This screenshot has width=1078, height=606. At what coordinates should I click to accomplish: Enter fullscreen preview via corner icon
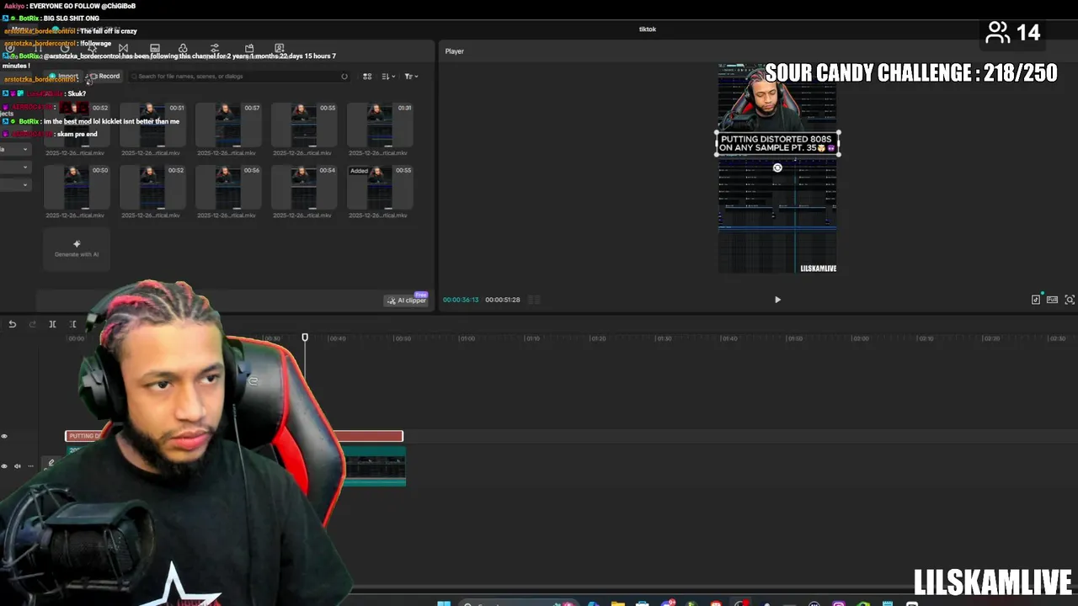click(x=1070, y=300)
